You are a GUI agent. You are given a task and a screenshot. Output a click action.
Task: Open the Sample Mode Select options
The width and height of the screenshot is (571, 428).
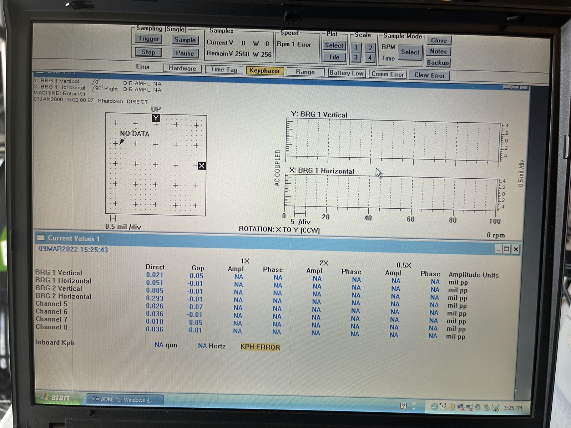coord(410,52)
